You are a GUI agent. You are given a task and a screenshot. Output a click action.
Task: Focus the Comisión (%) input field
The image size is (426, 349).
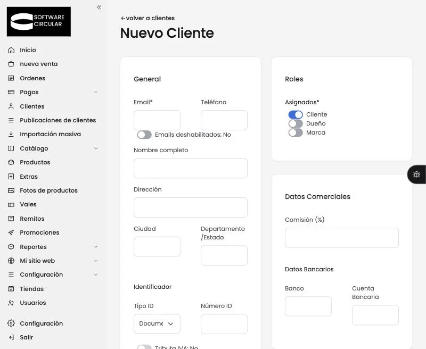pos(342,238)
